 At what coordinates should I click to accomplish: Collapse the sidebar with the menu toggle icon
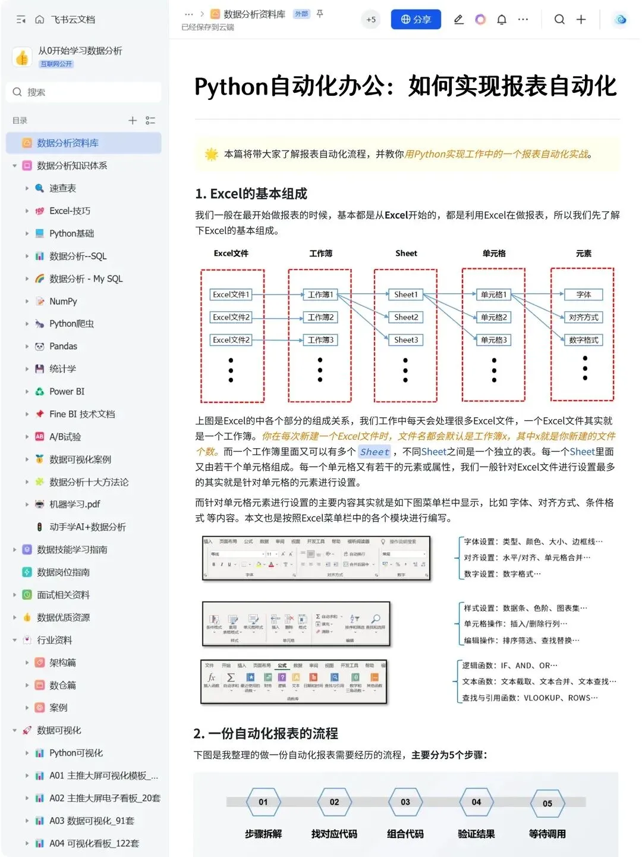[21, 20]
